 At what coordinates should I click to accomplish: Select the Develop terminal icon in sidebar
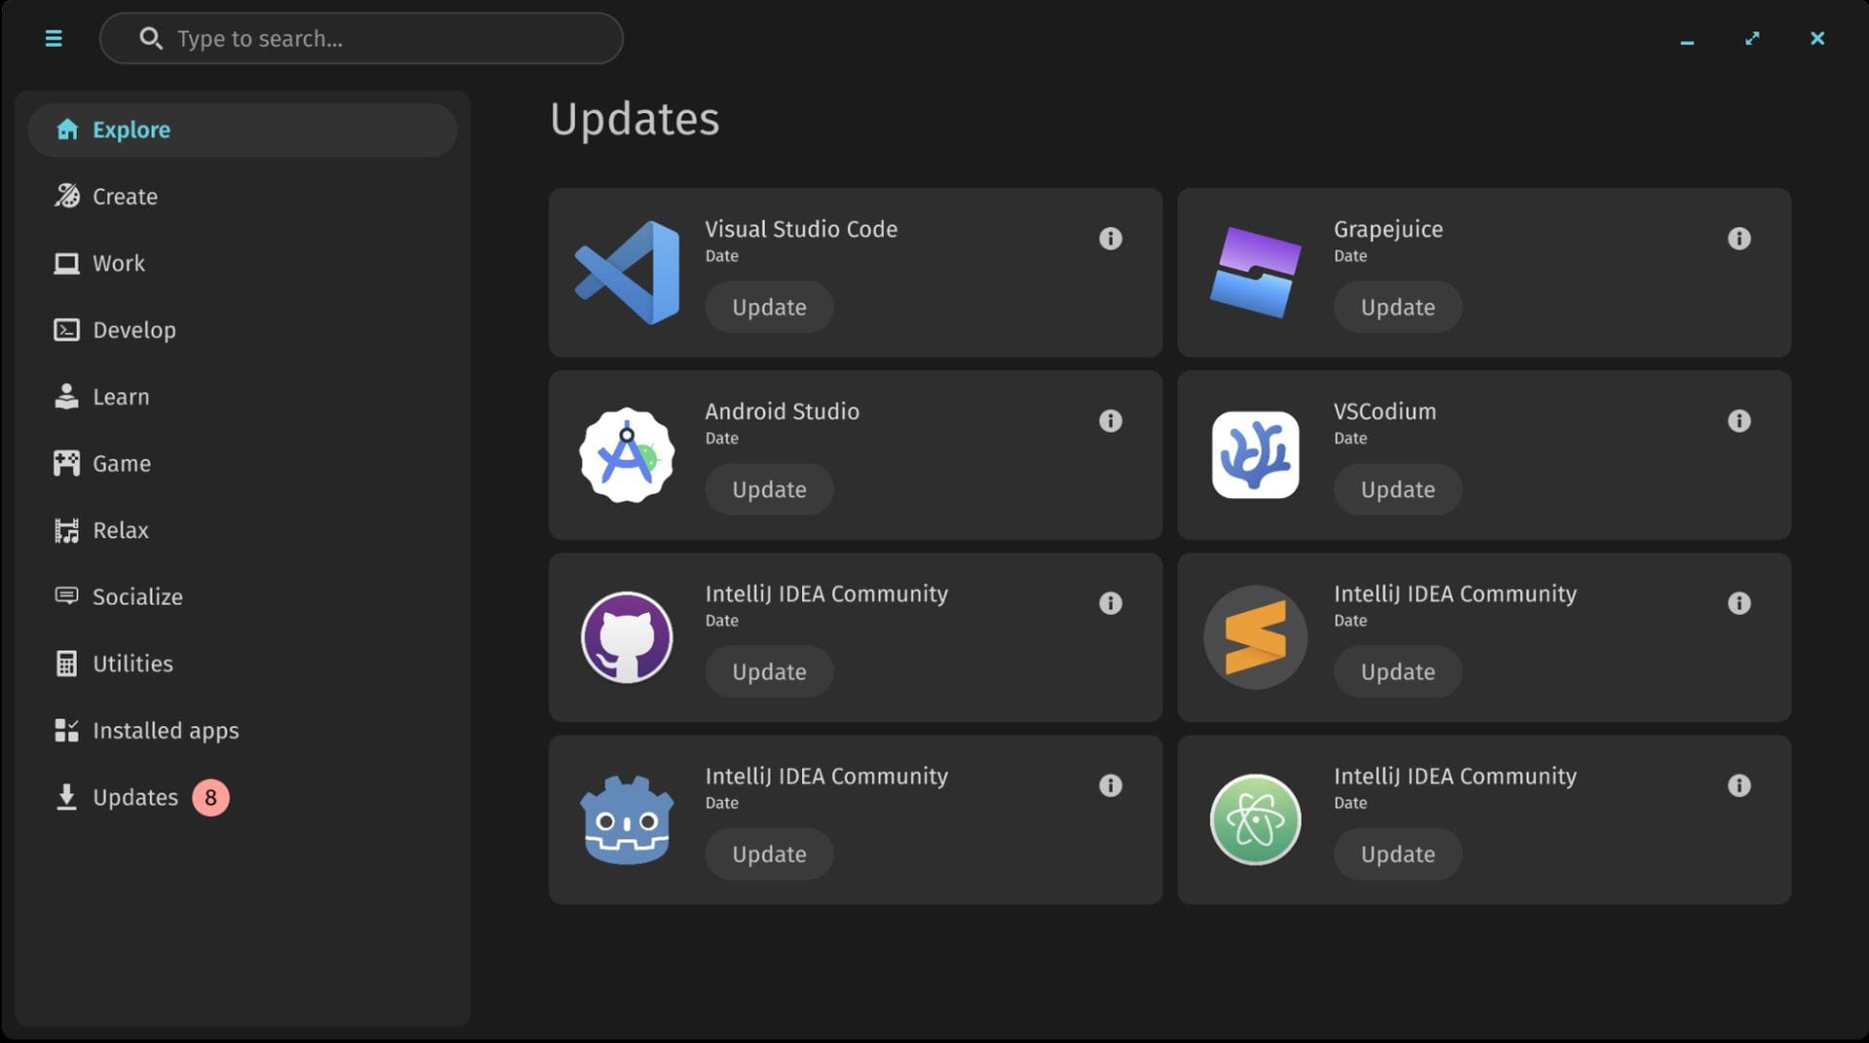click(x=66, y=330)
